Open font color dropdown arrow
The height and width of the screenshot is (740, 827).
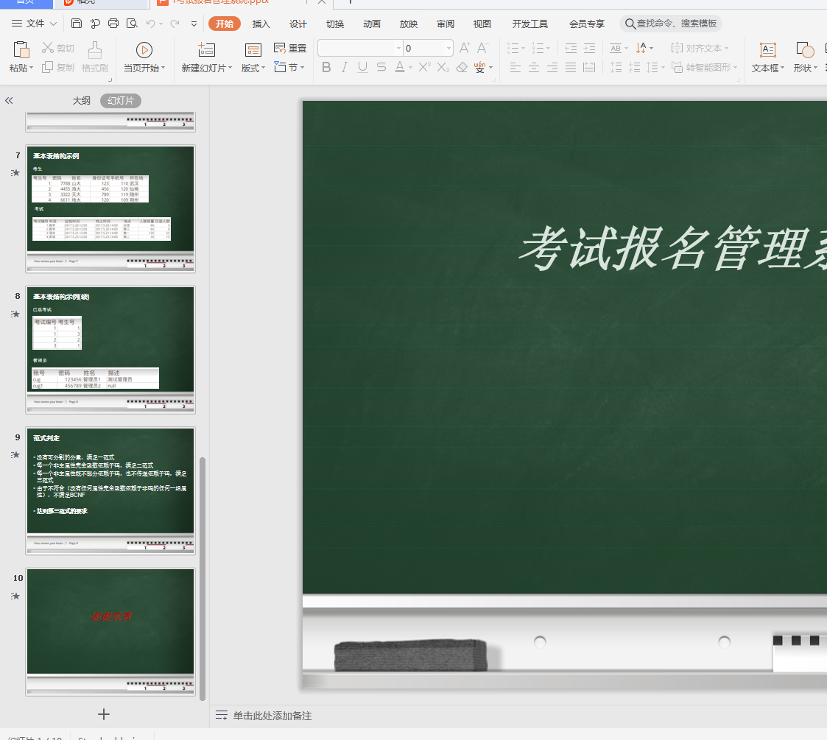point(410,68)
